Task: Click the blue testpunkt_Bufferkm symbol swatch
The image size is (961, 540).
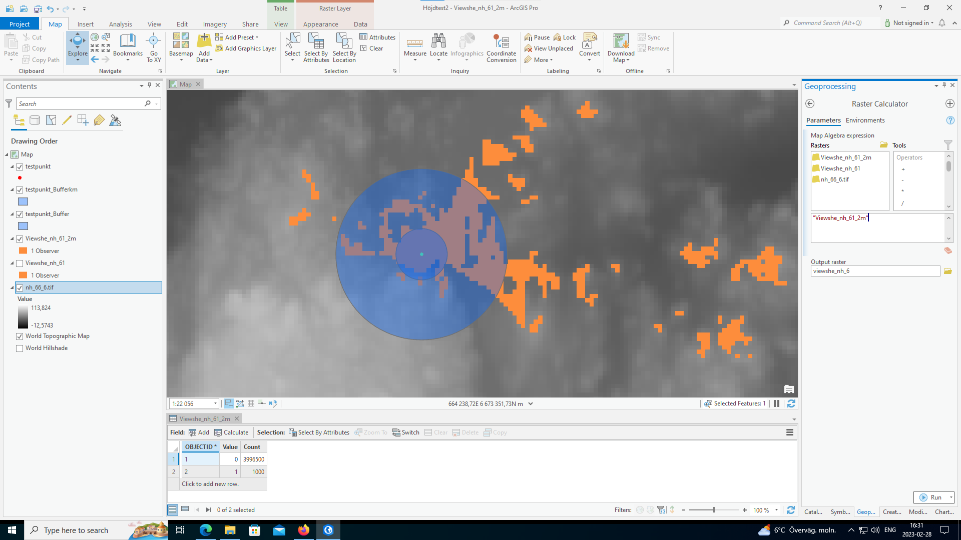Action: (x=23, y=201)
